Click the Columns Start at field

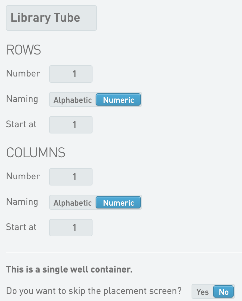[x=71, y=228]
